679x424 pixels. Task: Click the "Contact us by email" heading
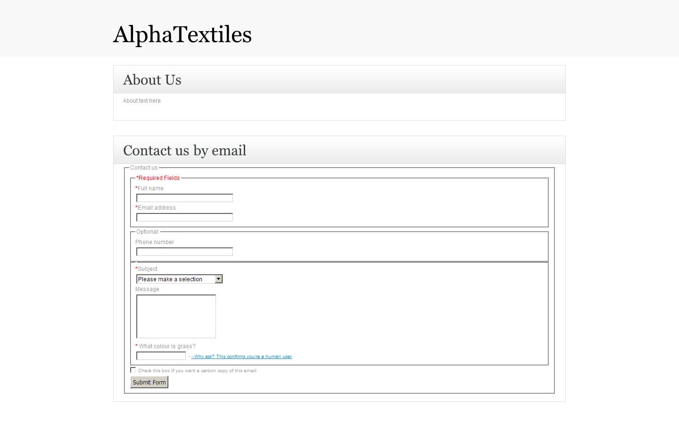click(x=184, y=150)
